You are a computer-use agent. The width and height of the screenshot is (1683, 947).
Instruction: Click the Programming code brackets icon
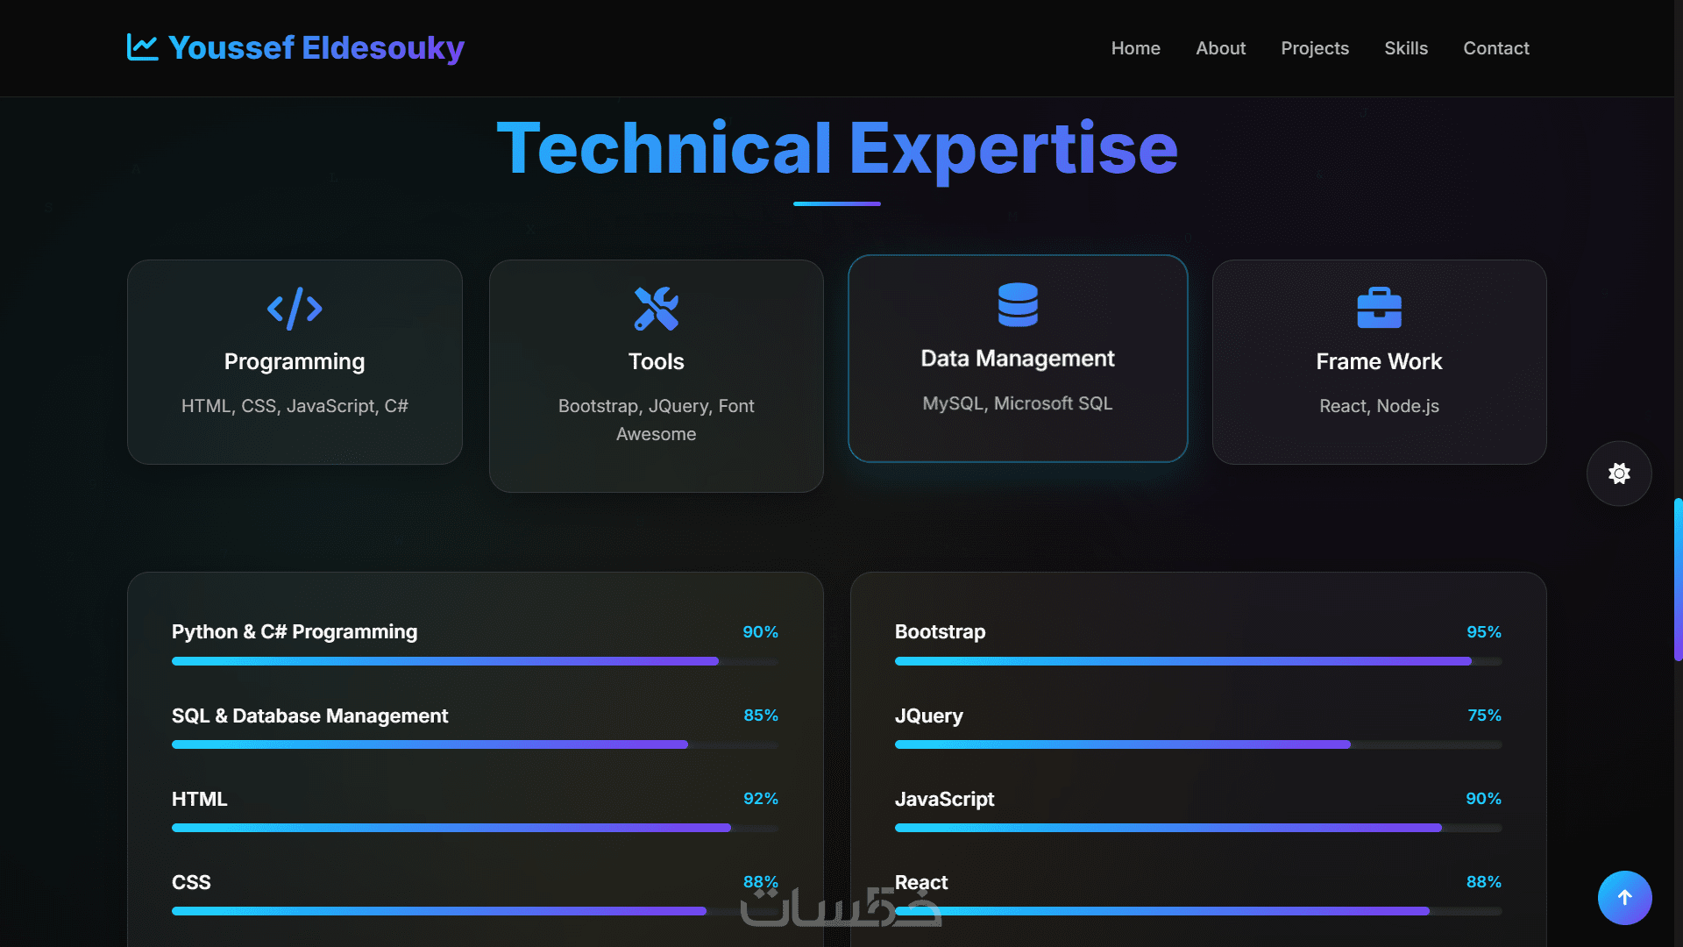295,309
